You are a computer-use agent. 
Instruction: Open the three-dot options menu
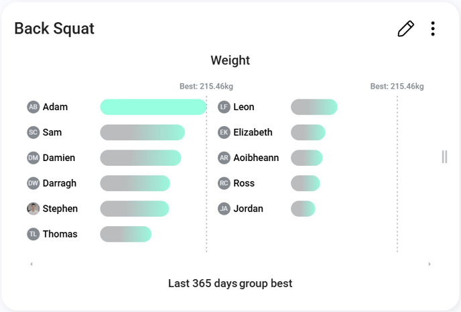coord(433,28)
